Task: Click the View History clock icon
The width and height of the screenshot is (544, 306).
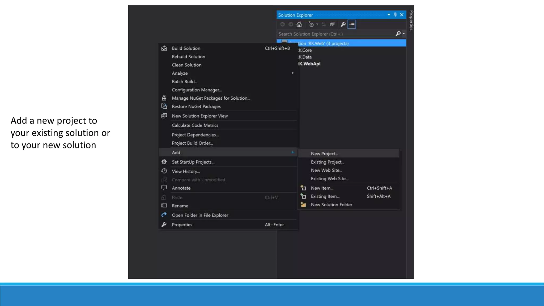Action: point(164,171)
